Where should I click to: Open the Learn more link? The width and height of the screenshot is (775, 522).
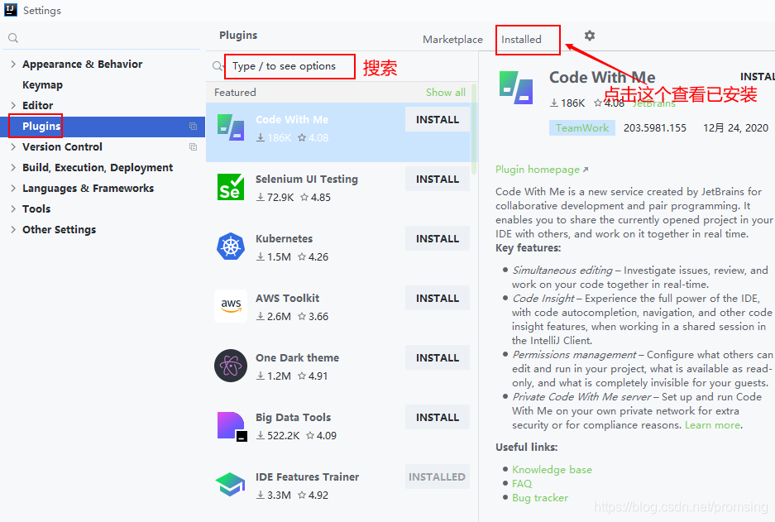tap(712, 425)
